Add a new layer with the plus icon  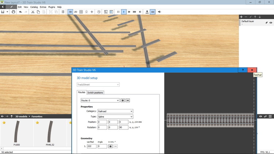click(x=241, y=17)
